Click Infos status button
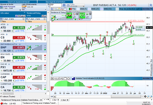153x105 pixels. click(4, 103)
